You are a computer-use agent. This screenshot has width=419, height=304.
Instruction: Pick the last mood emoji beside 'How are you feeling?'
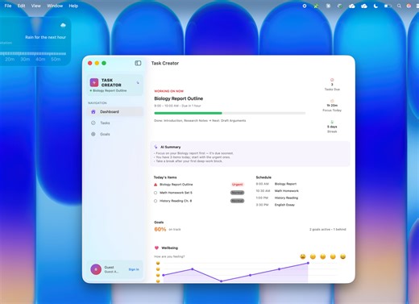pos(342,256)
